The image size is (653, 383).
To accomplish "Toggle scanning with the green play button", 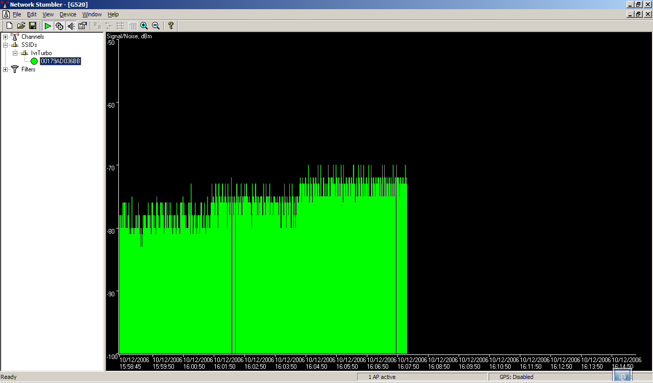I will (x=47, y=25).
